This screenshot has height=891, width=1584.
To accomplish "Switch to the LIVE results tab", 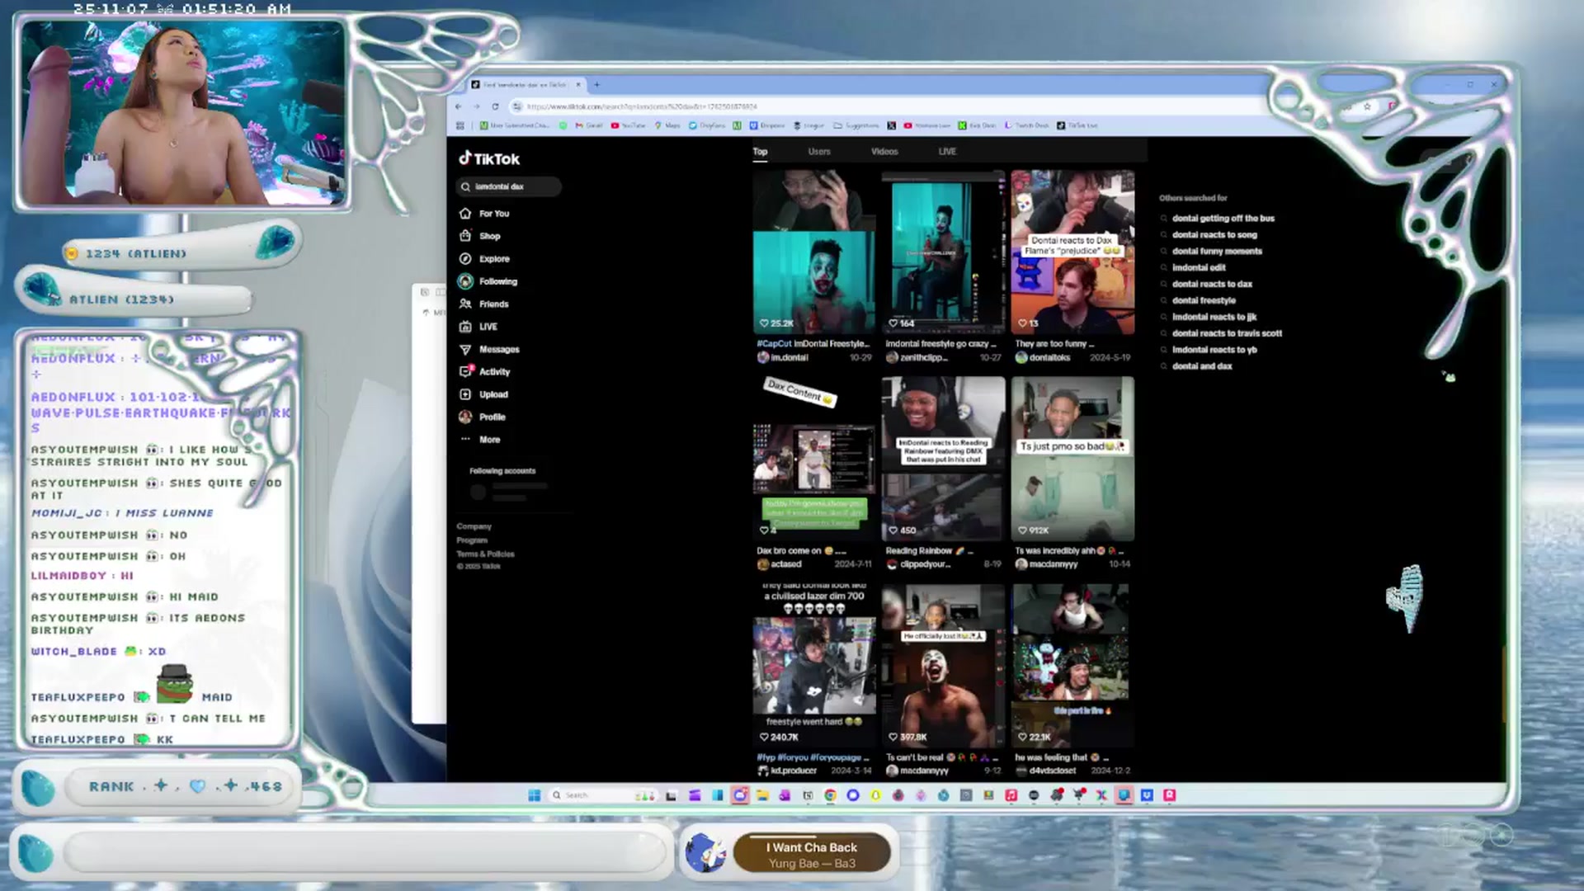I will pyautogui.click(x=947, y=152).
